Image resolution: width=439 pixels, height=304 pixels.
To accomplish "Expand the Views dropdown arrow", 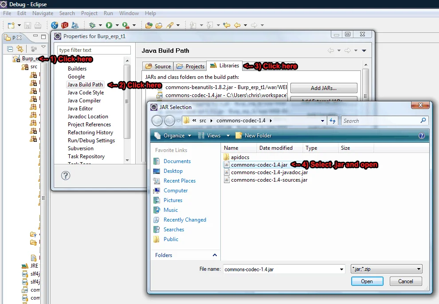I will tap(228, 136).
